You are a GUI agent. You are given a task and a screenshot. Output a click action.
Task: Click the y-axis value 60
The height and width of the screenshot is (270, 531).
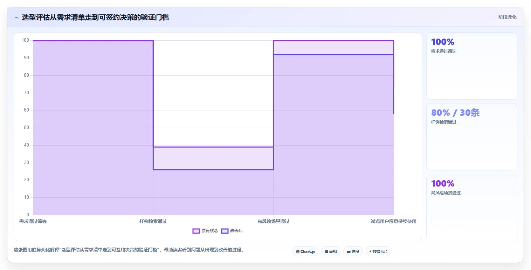27,110
